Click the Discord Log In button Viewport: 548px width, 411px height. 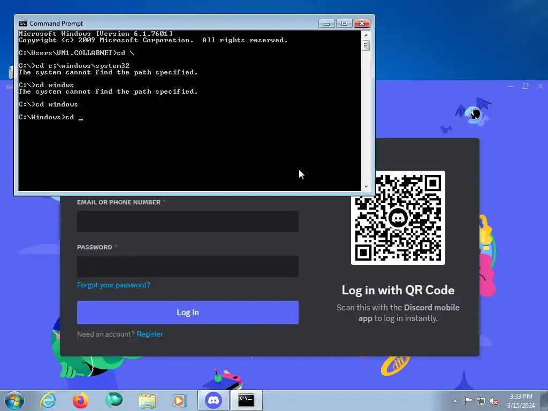pyautogui.click(x=188, y=313)
